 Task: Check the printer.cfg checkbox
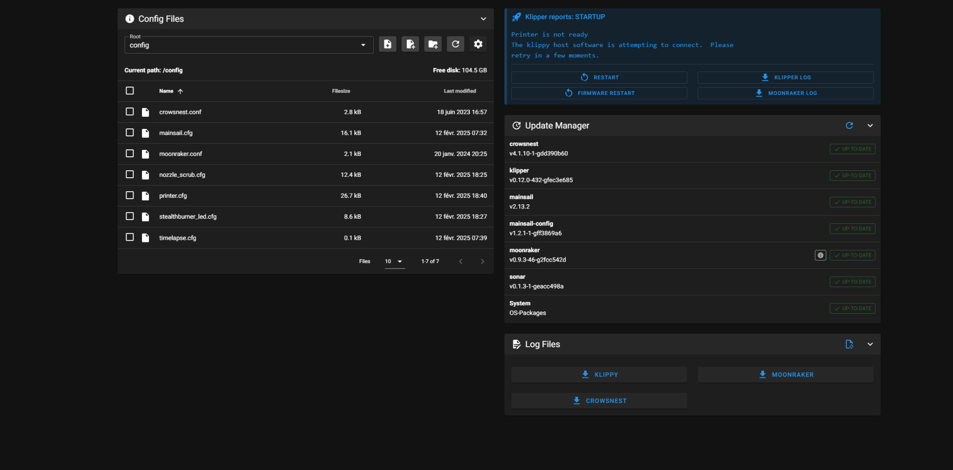130,195
